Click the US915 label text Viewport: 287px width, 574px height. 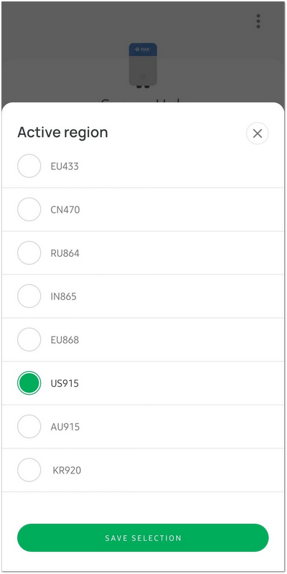tap(65, 384)
